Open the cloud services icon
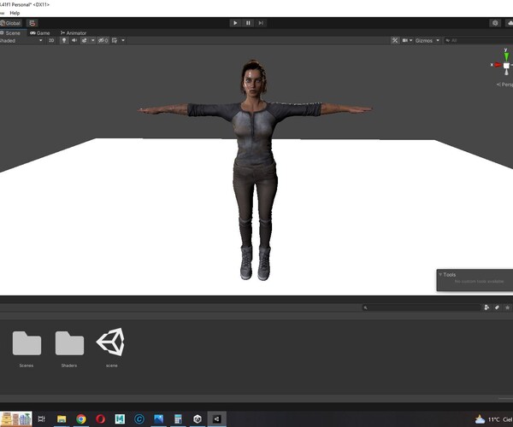 point(510,23)
